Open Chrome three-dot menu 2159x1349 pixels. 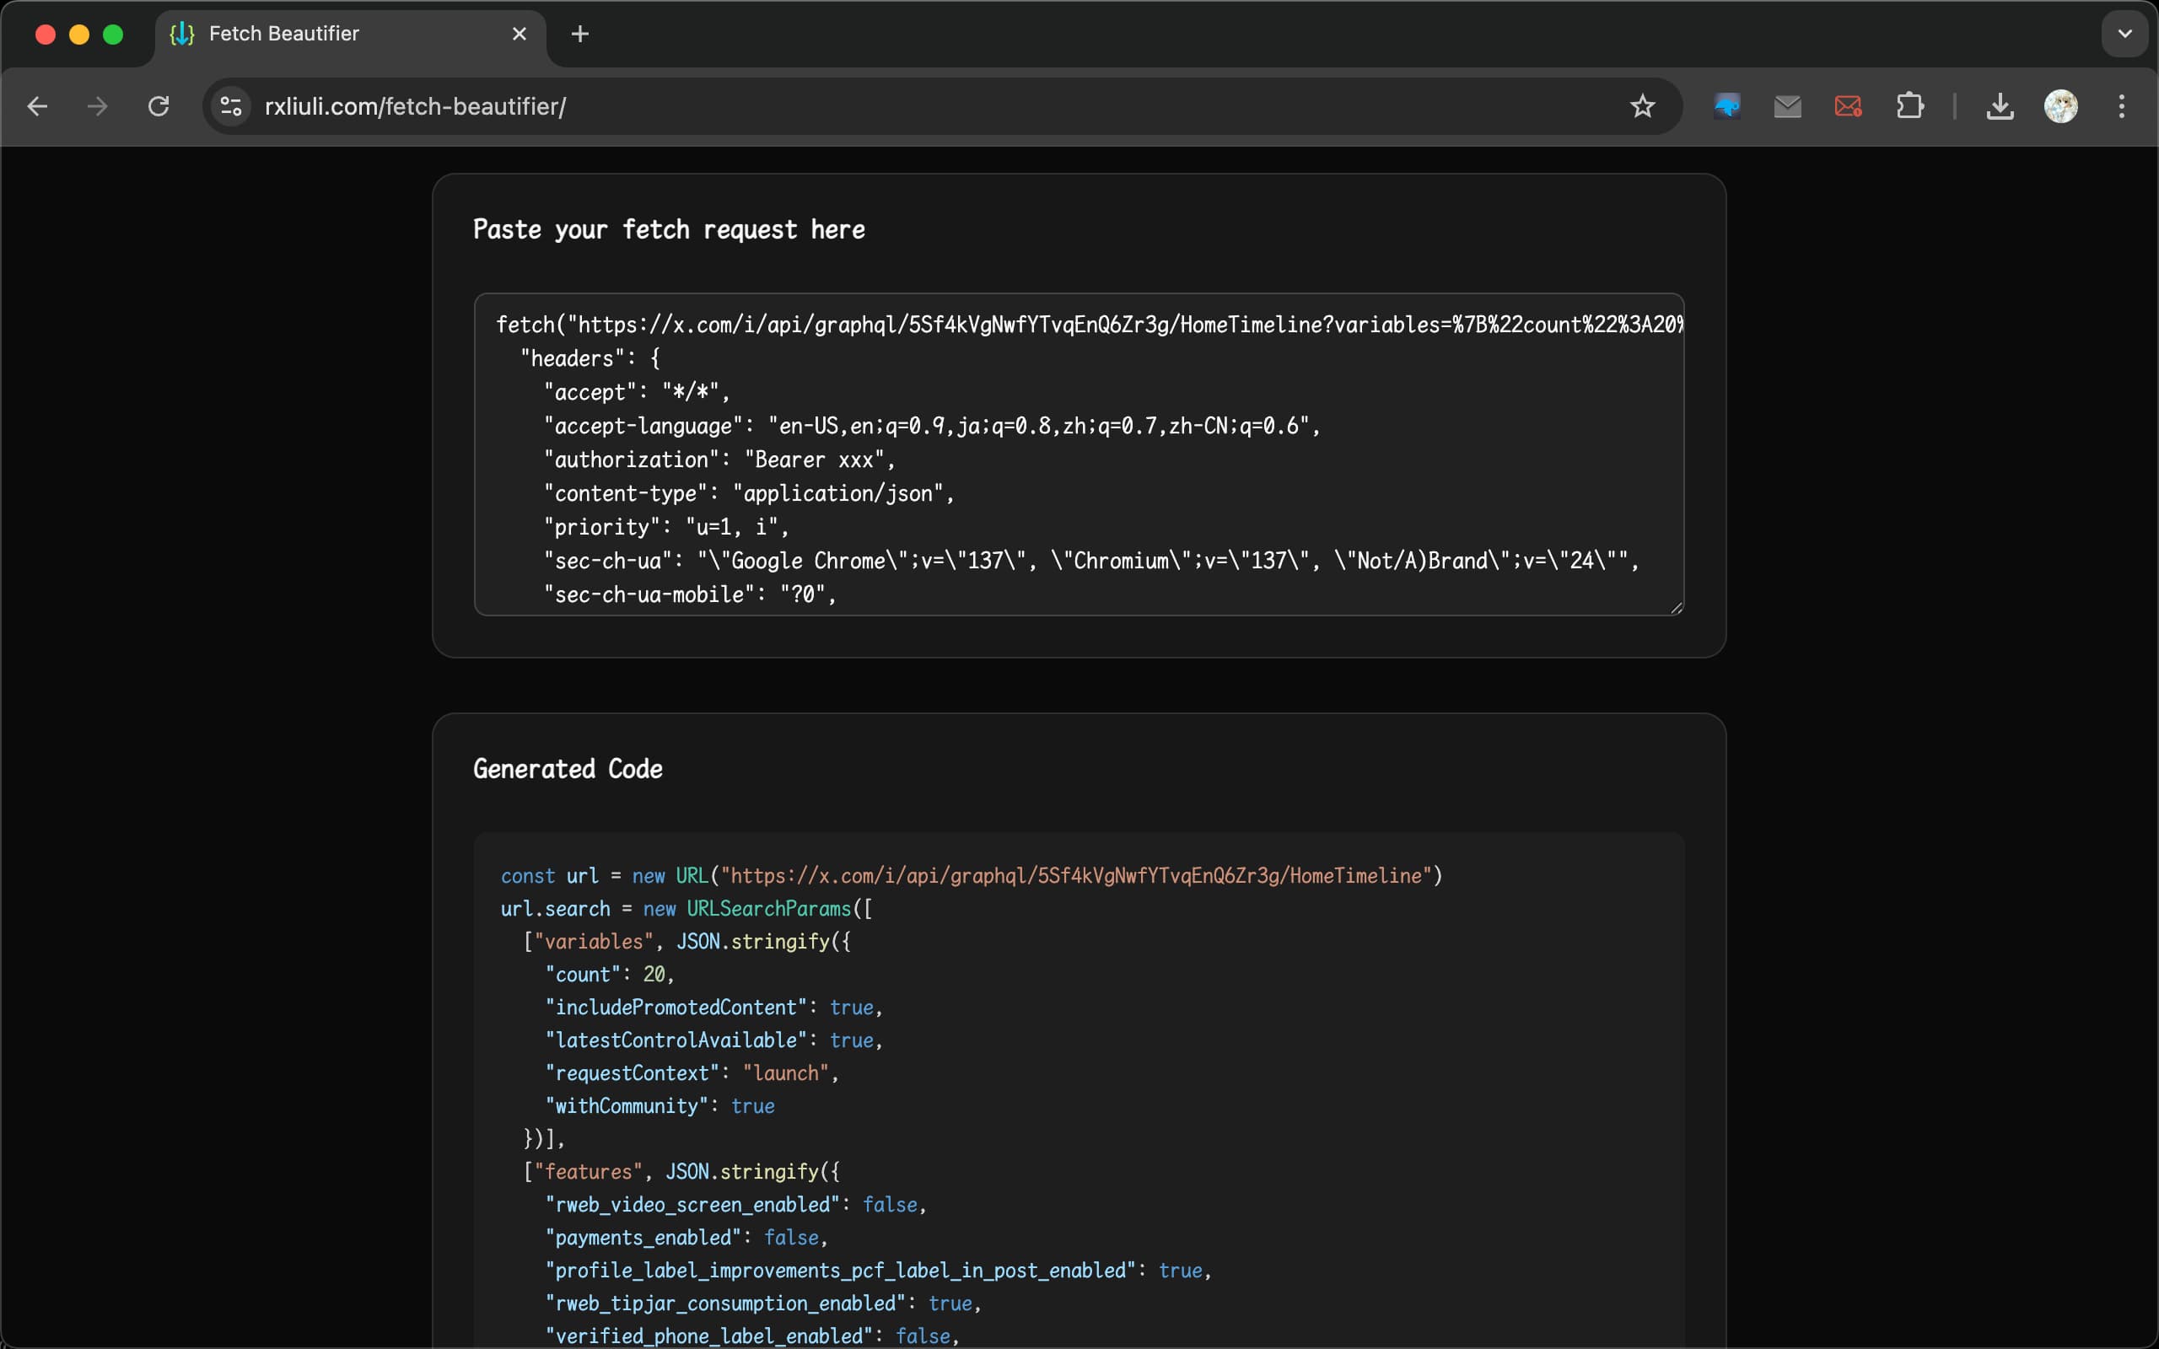pos(2122,106)
